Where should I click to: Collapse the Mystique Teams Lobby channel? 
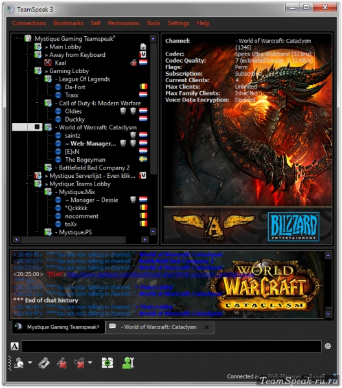[x=27, y=184]
